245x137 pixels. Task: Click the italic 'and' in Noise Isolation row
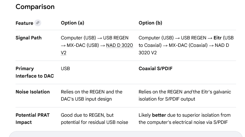point(188,92)
